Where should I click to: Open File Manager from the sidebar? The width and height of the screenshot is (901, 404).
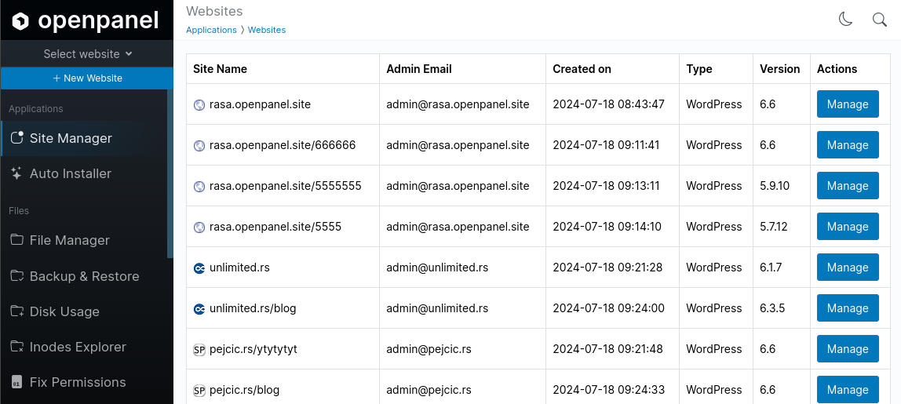click(x=85, y=240)
